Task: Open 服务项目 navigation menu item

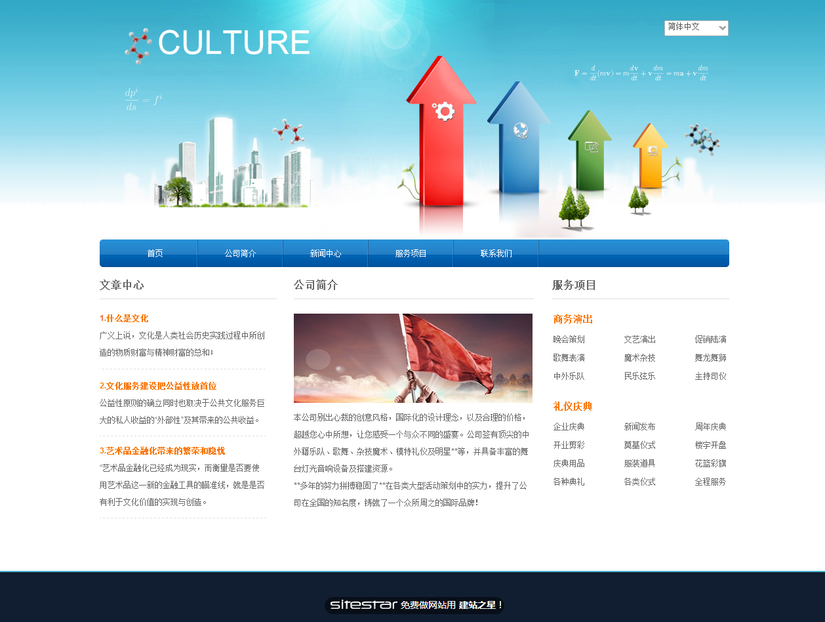Action: [x=411, y=253]
